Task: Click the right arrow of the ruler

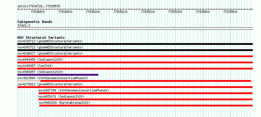Action: [x=252, y=9]
